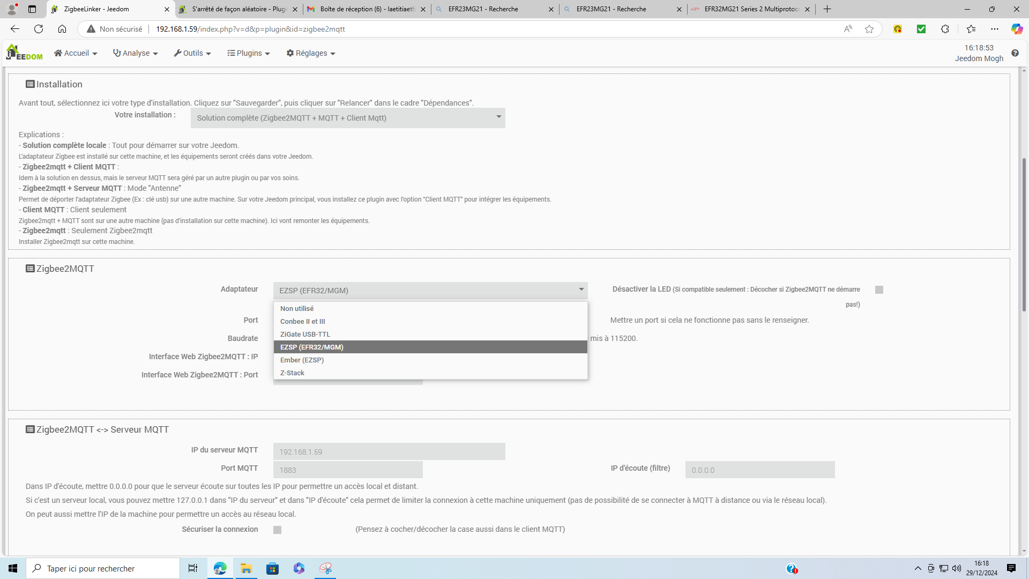Image resolution: width=1029 pixels, height=579 pixels.
Task: Open the Analyse menu
Action: click(136, 53)
